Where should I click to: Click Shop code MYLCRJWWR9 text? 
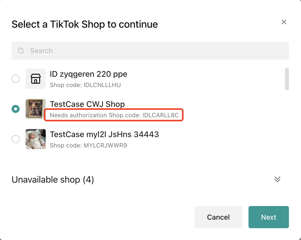(88, 145)
